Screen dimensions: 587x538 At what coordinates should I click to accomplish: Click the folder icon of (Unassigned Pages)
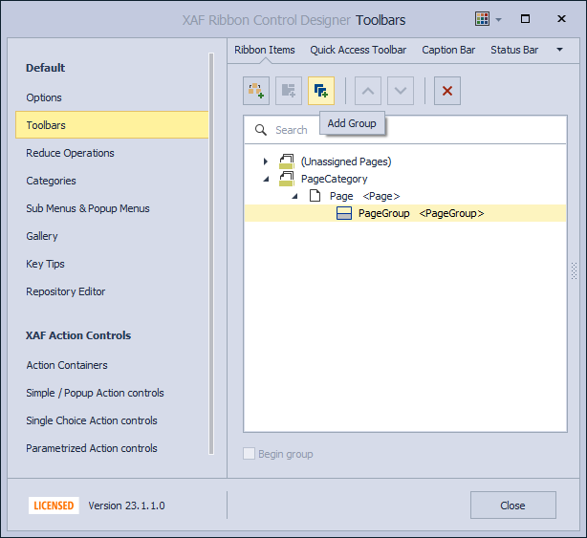click(287, 161)
